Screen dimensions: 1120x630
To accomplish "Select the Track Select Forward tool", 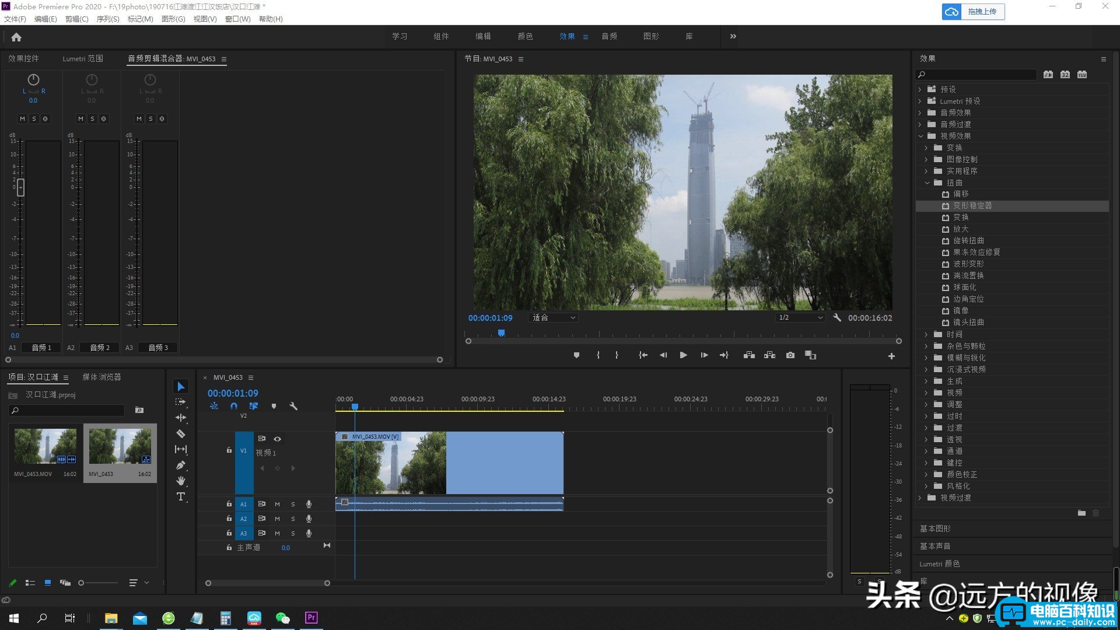I will pyautogui.click(x=181, y=402).
